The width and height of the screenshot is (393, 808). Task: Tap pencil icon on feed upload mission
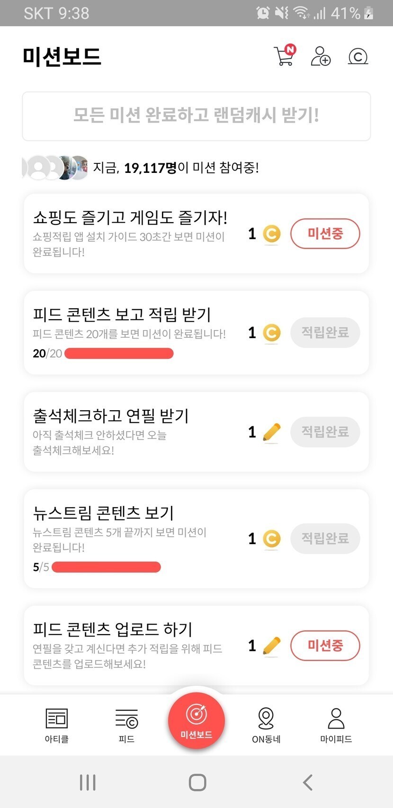272,646
